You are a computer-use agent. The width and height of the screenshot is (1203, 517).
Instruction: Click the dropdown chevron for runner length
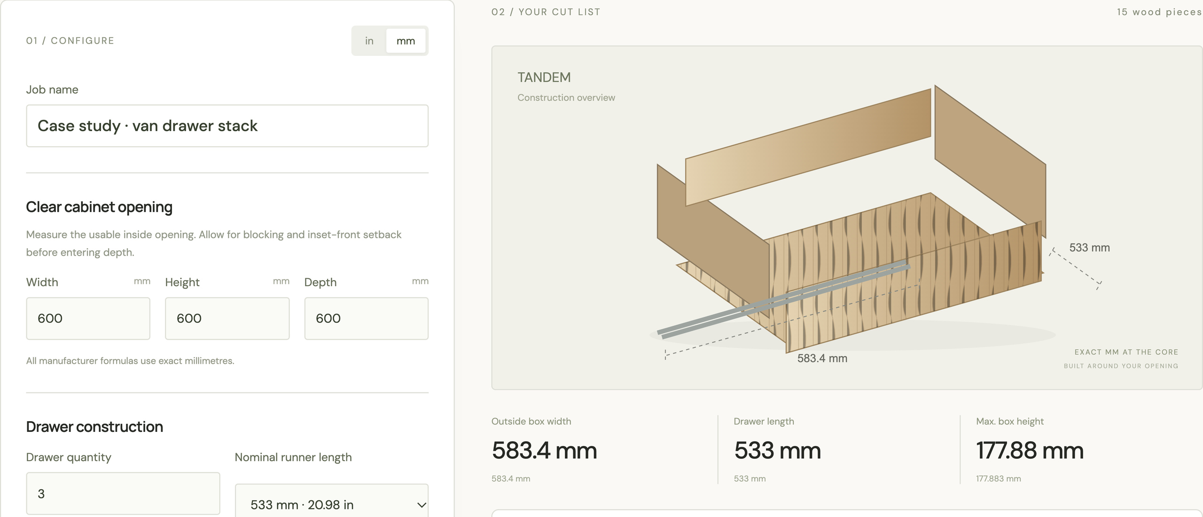pos(422,505)
